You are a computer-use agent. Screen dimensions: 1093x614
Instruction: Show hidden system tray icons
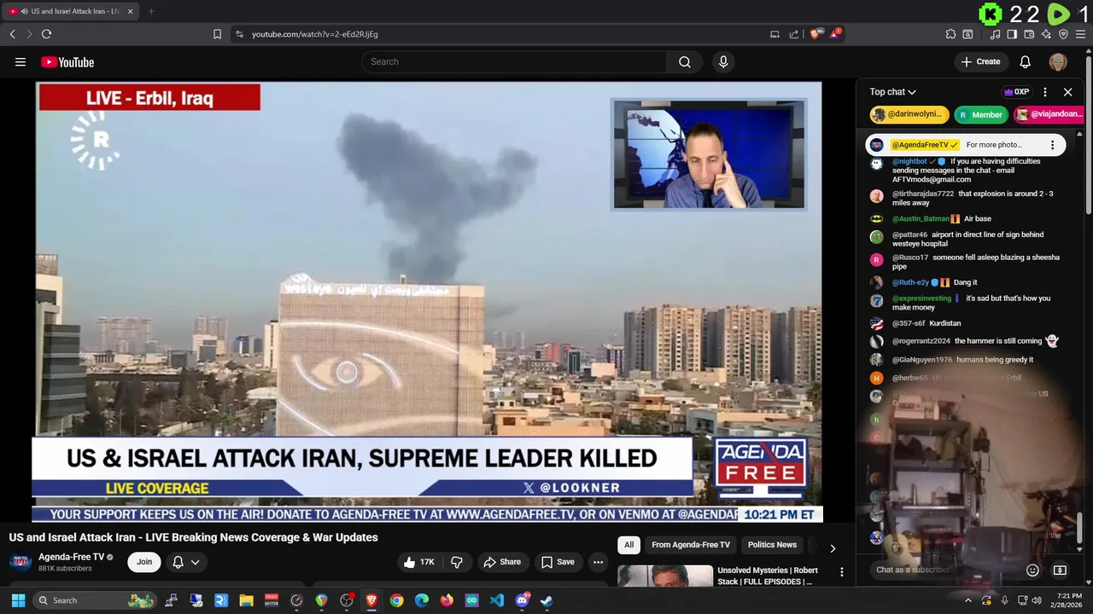coord(967,600)
